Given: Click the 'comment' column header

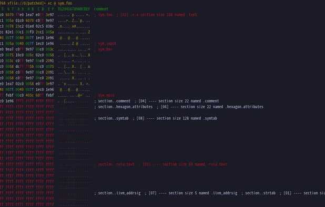Looking at the screenshot, I should coord(101,9).
